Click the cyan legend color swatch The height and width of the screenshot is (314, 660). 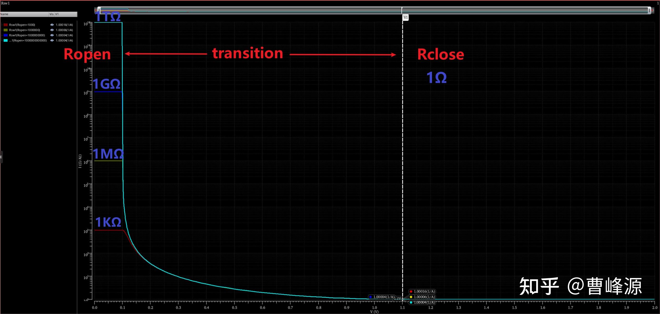[5, 40]
